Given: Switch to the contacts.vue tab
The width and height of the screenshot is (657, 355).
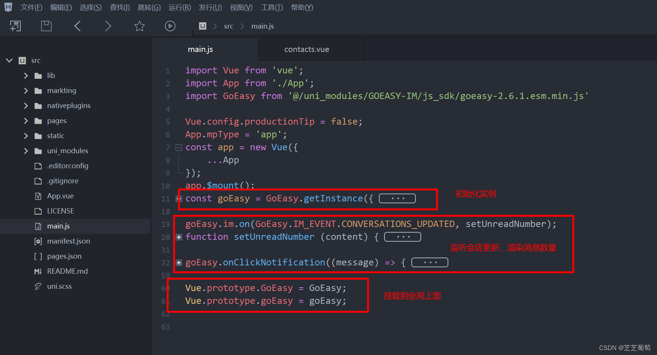Looking at the screenshot, I should pyautogui.click(x=307, y=49).
